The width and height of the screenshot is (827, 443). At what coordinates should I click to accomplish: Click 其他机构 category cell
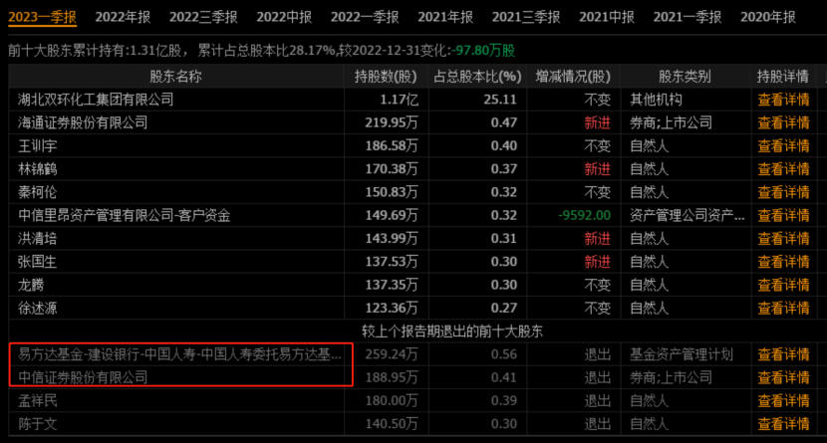(x=656, y=100)
